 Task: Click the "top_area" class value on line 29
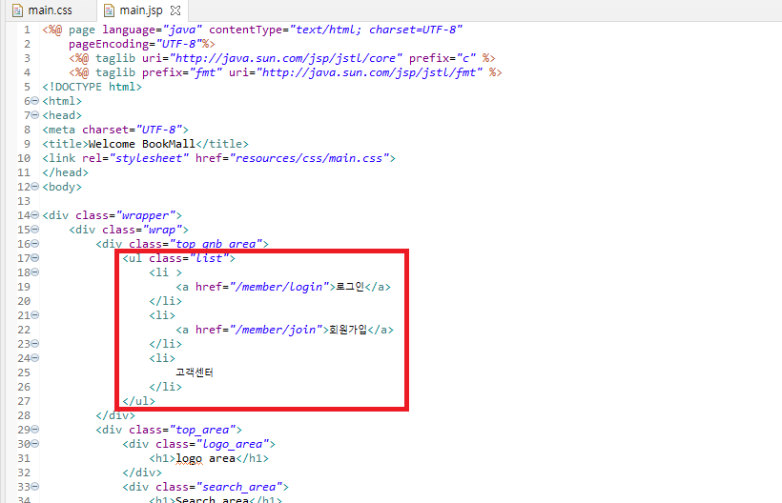[x=202, y=430]
